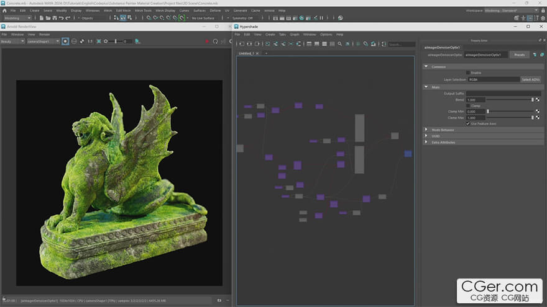Image resolution: width=547 pixels, height=307 pixels.
Task: Click the refresh render icon in Arnold RenderView
Action: 215,42
